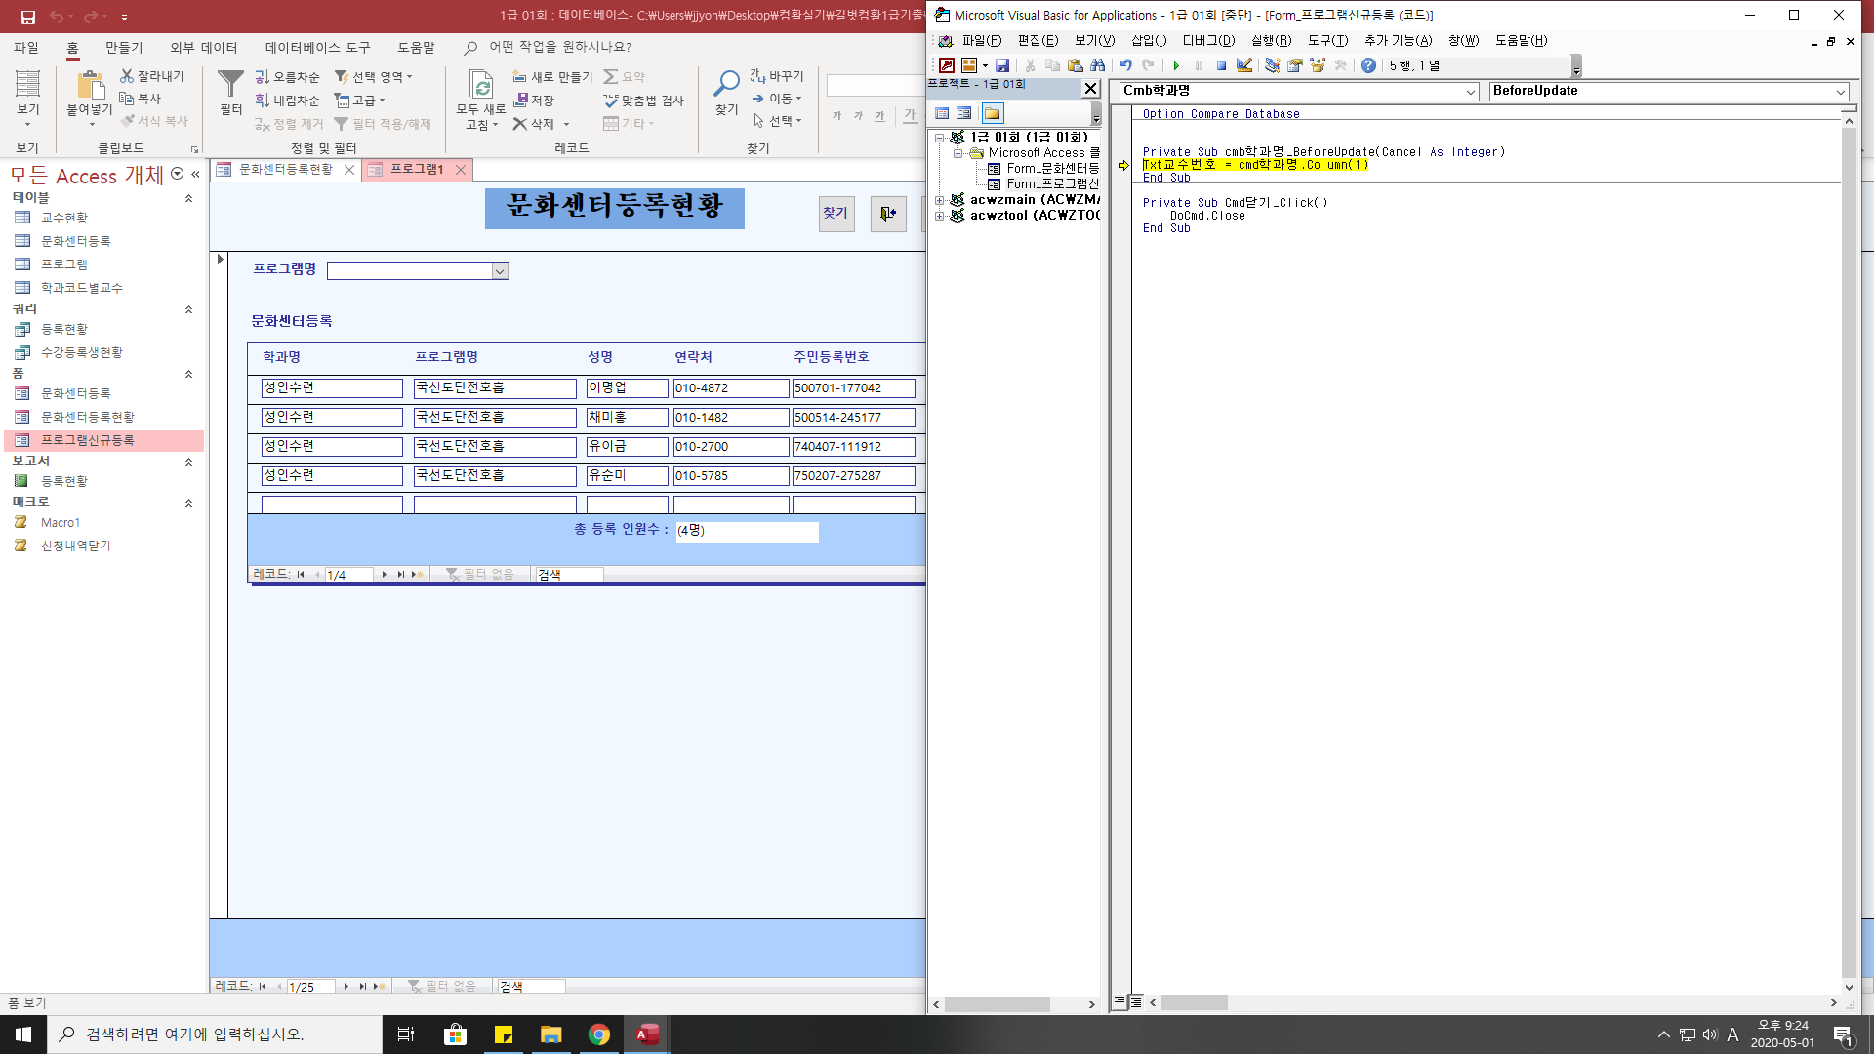This screenshot has width=1874, height=1054.
Task: Click the View Microsoft Access icon
Action: click(946, 65)
